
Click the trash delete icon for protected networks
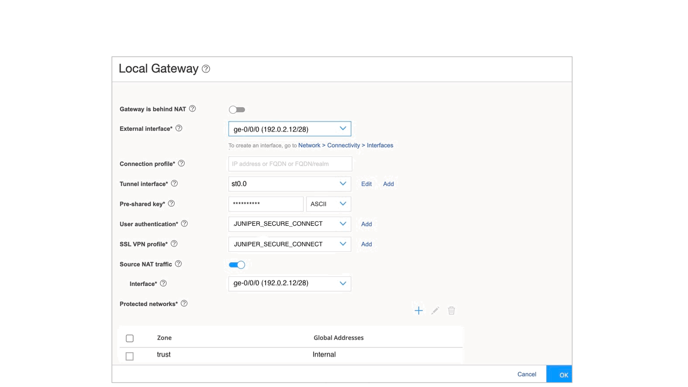pyautogui.click(x=451, y=311)
